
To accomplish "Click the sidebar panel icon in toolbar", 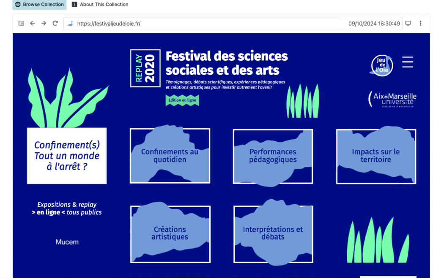I will click(x=21, y=24).
